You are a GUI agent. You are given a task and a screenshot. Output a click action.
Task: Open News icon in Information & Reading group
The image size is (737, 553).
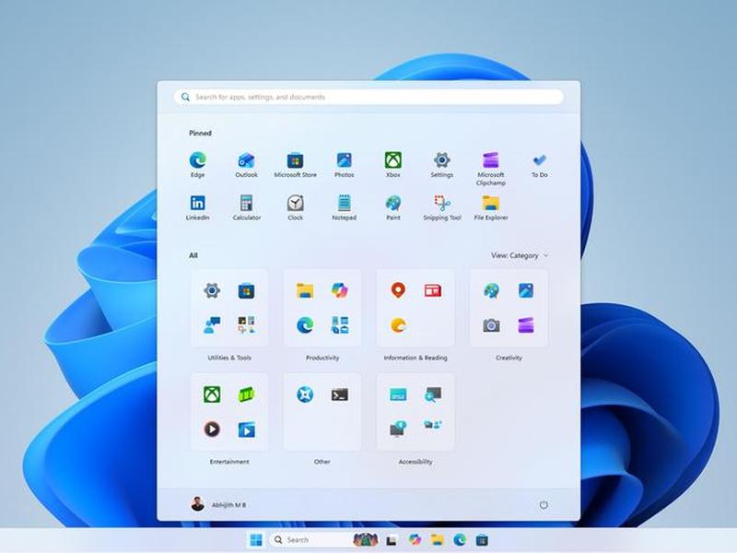pos(432,290)
